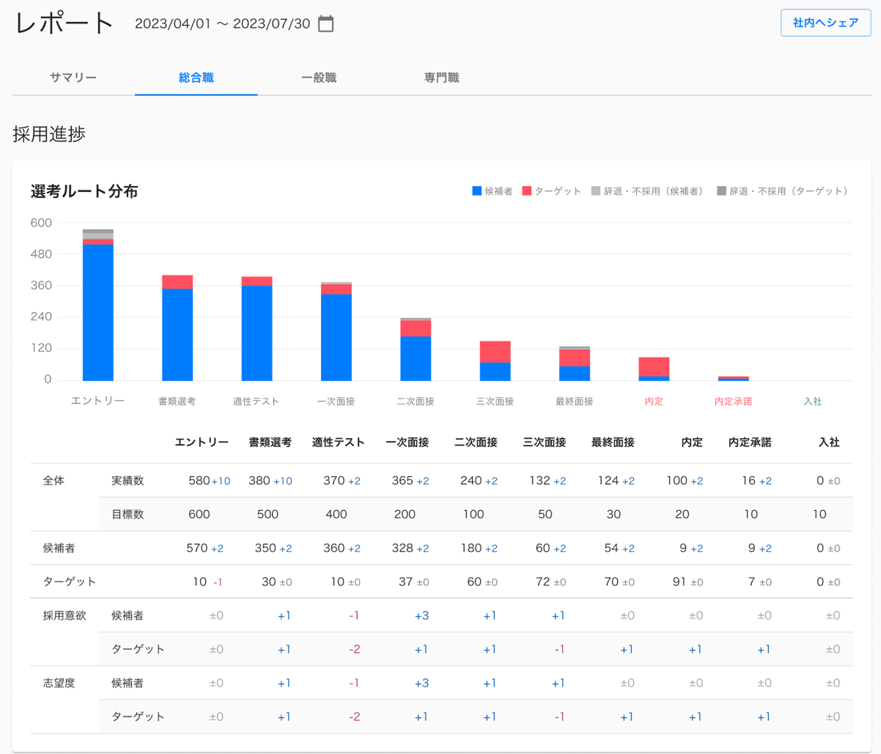This screenshot has height=754, width=881.
Task: Click the 全体 row label
Action: [x=54, y=480]
